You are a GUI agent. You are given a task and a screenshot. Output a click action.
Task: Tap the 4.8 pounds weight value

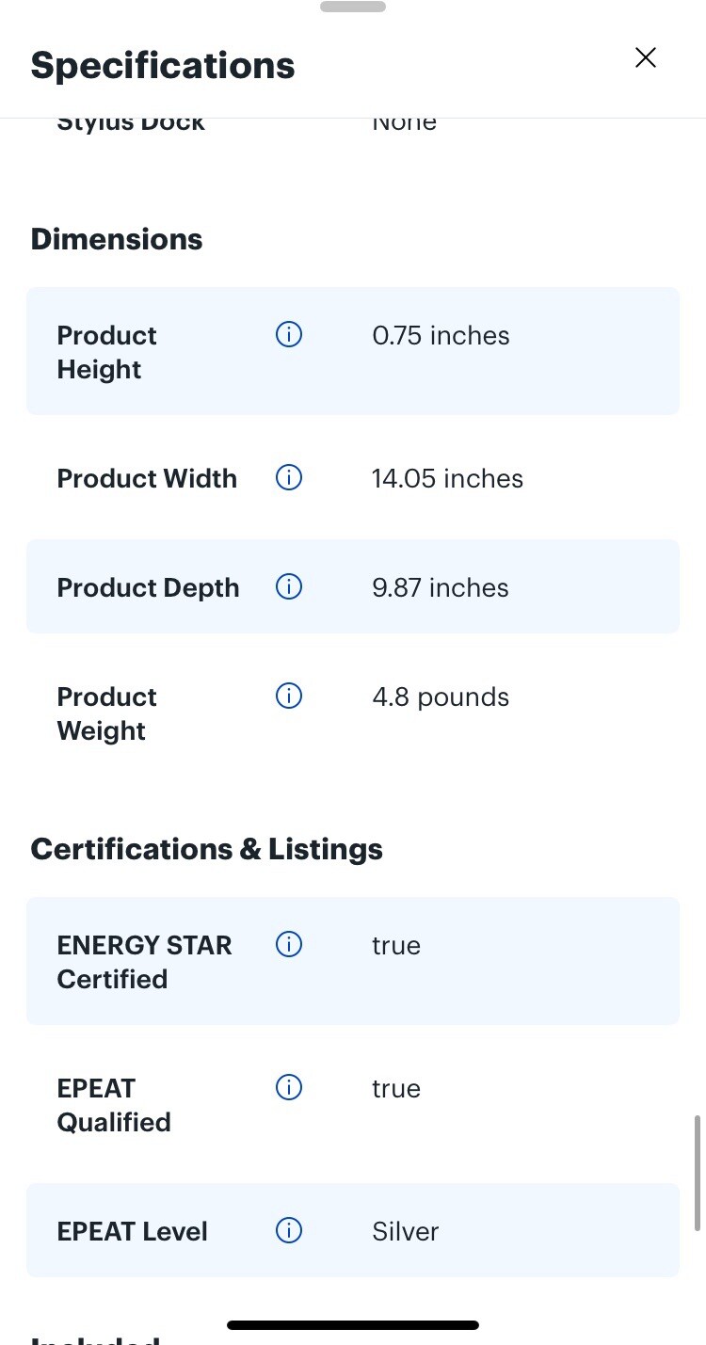coord(441,697)
